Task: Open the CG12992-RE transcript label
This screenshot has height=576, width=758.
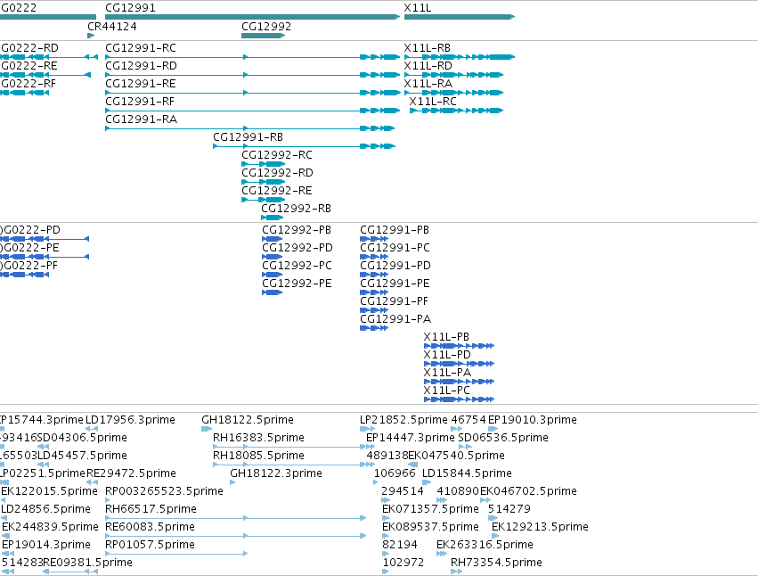Action: pyautogui.click(x=277, y=191)
